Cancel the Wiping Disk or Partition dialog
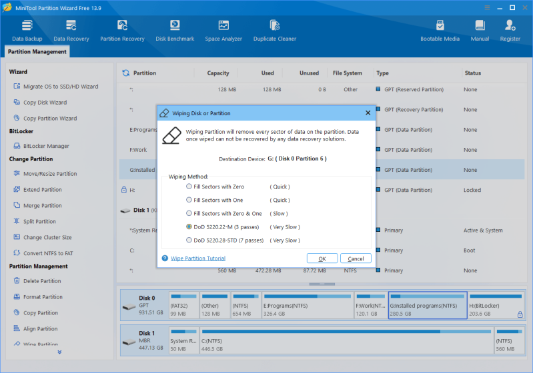This screenshot has width=533, height=373. pyautogui.click(x=356, y=258)
